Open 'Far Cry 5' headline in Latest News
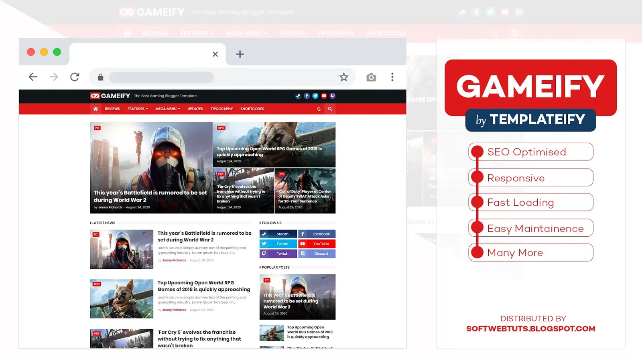642x361 pixels. (x=199, y=339)
